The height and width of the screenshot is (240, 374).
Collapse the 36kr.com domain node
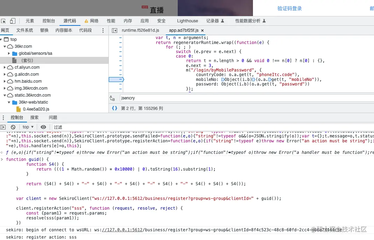[5, 46]
